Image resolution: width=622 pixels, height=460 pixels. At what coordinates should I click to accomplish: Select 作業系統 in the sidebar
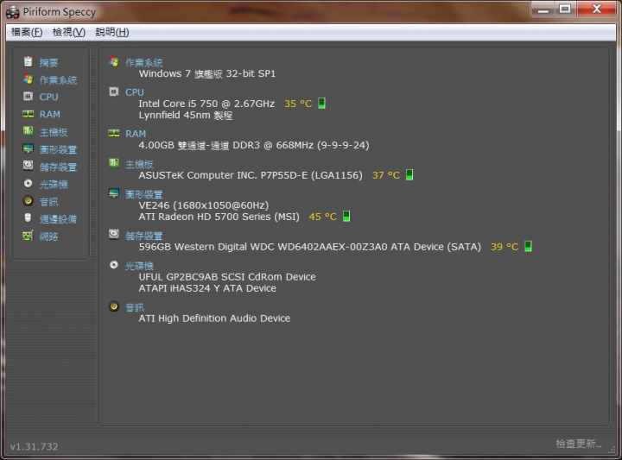(x=58, y=80)
